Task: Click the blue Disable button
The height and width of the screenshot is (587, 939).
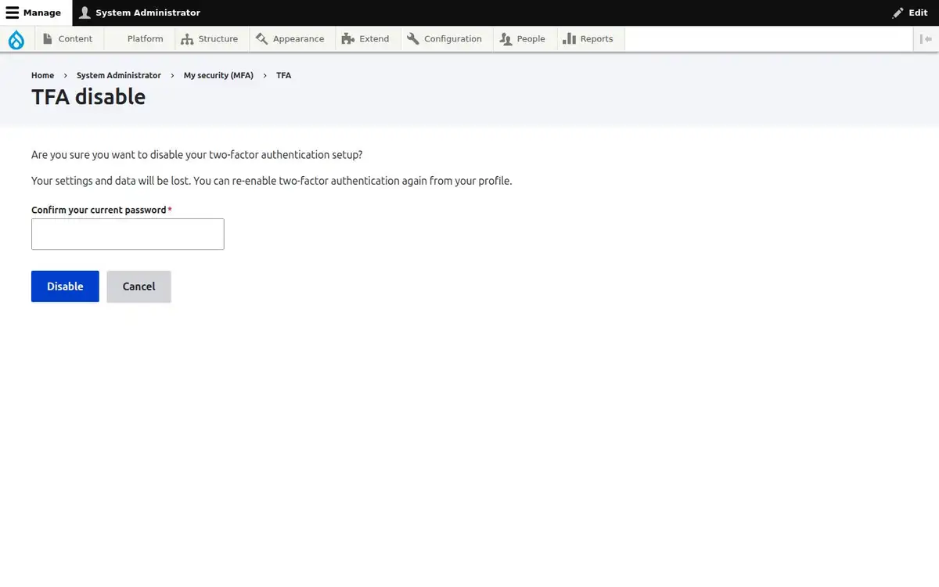Action: click(x=65, y=286)
